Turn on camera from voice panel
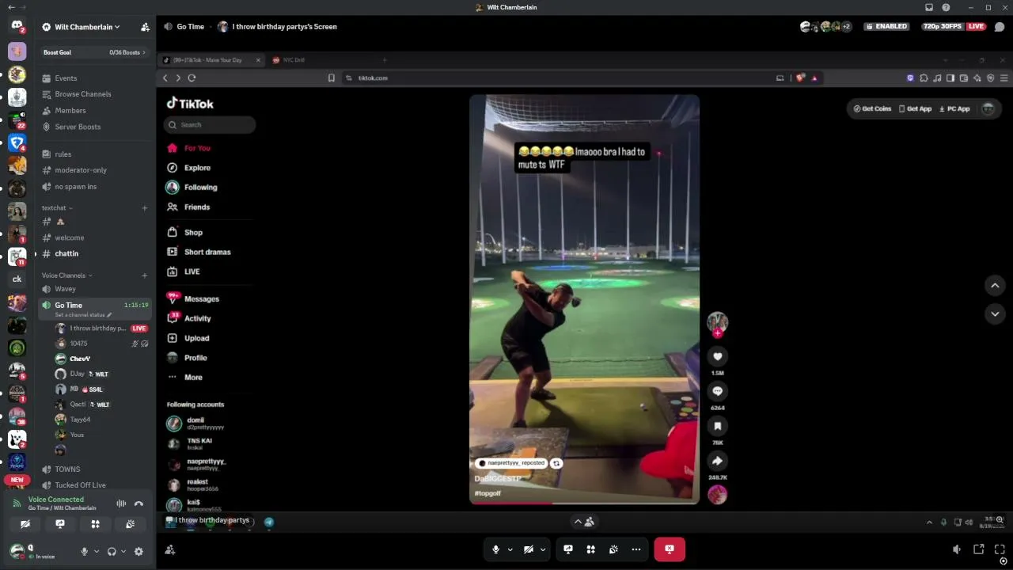The image size is (1013, 570). [x=25, y=524]
